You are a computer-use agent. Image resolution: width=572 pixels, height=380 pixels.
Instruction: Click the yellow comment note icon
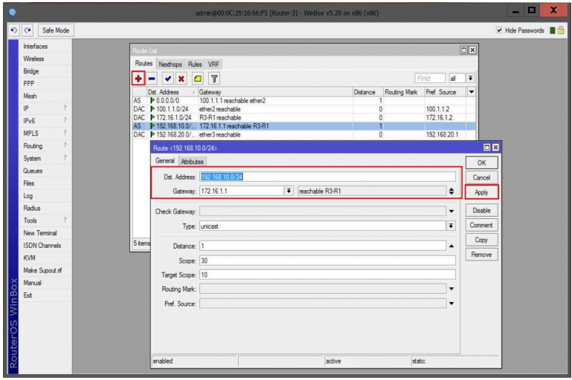196,78
